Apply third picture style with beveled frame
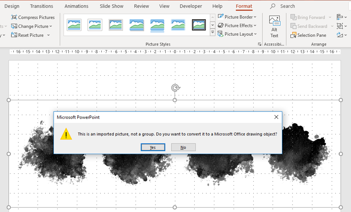 click(116, 25)
